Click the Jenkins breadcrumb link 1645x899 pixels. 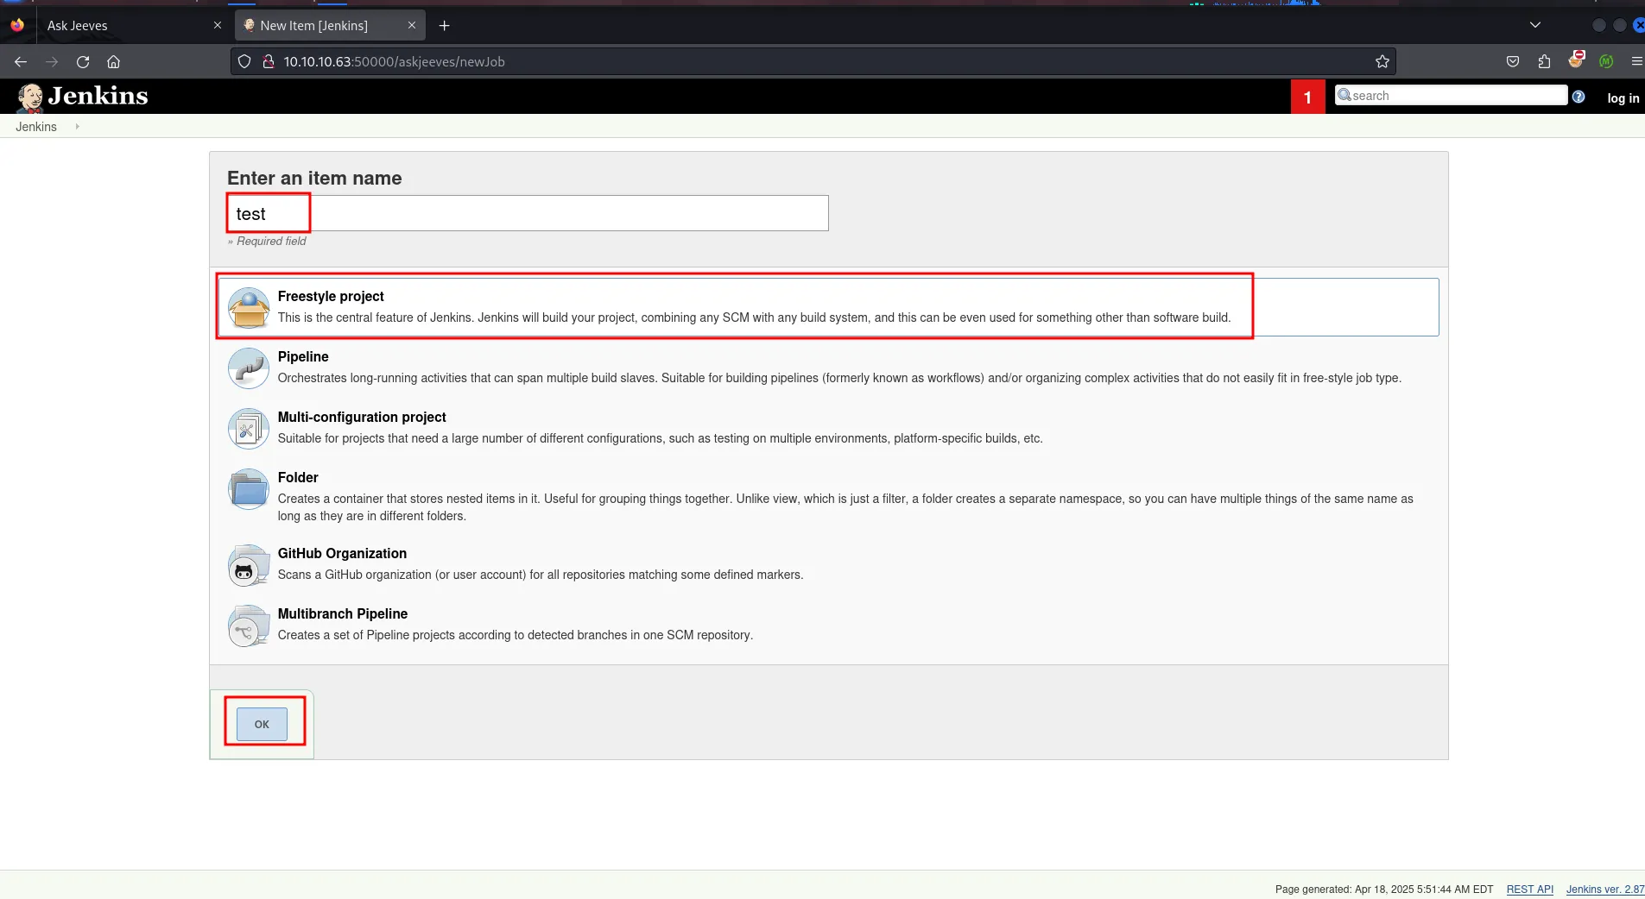click(36, 127)
